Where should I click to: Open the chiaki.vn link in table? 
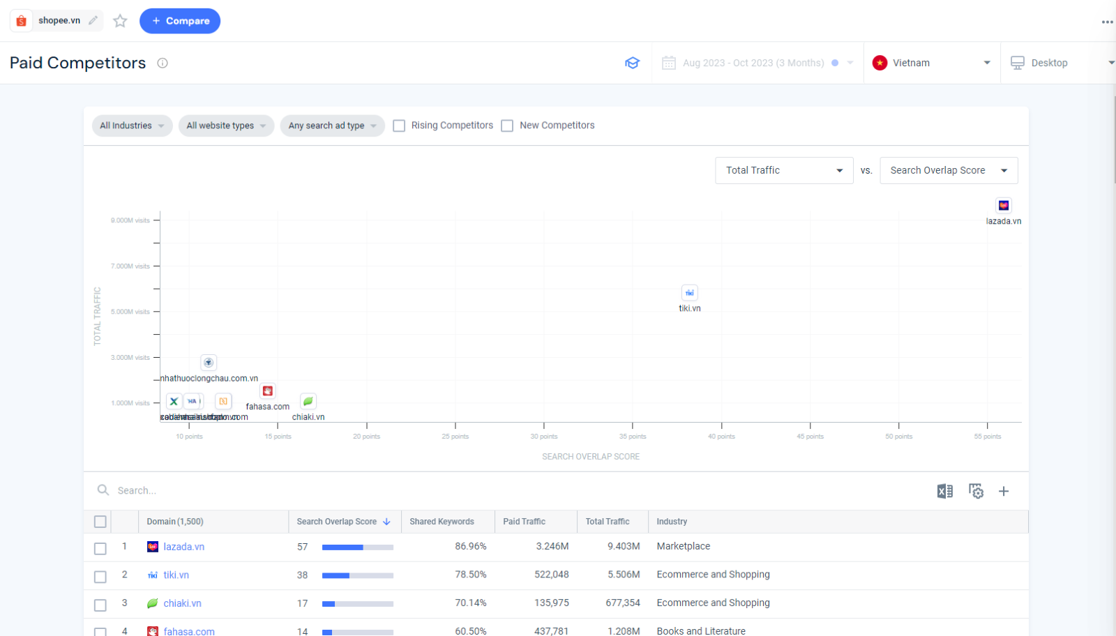pyautogui.click(x=182, y=603)
